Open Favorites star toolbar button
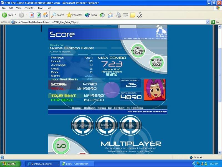This screenshot has height=167, width=222. [x=74, y=15]
